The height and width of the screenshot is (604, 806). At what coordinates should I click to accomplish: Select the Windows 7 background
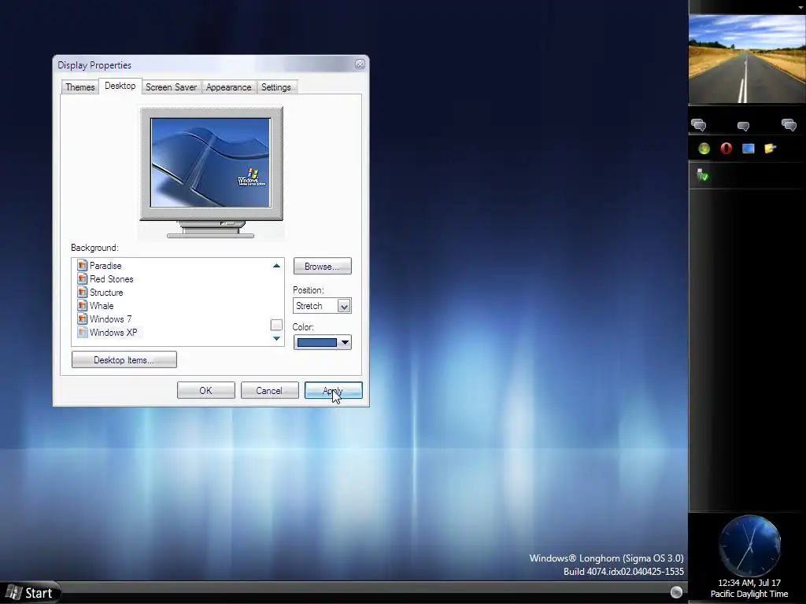point(110,319)
